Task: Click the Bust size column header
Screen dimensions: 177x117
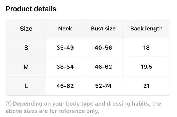Action: coord(103,29)
